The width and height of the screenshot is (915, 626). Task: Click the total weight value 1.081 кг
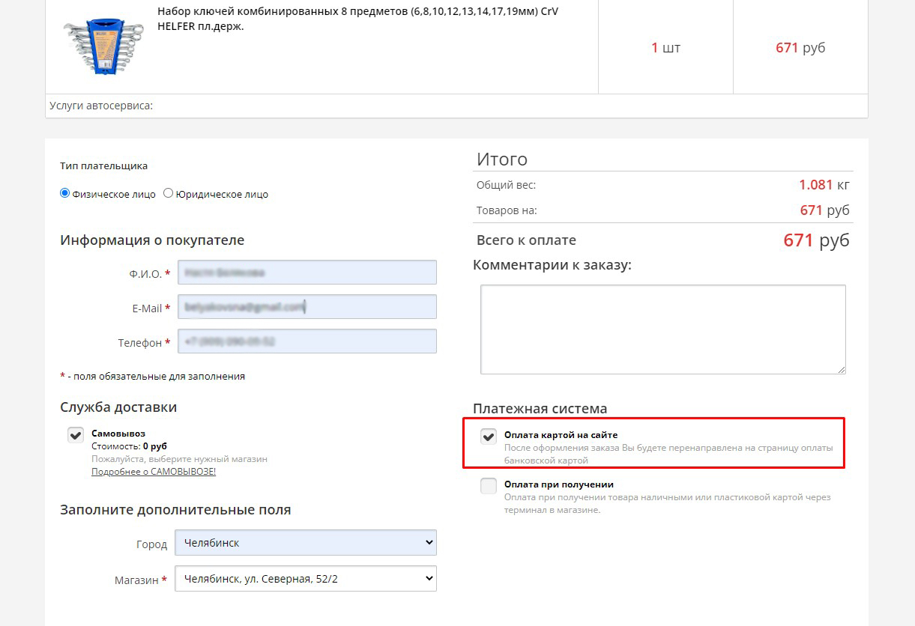[x=824, y=185]
